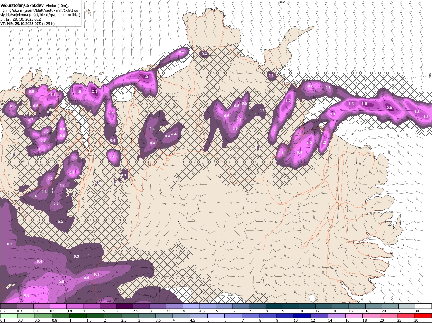Pick the green-row swatch labeled 1.5
Screen dimensions: 432x323
pos(95,316)
